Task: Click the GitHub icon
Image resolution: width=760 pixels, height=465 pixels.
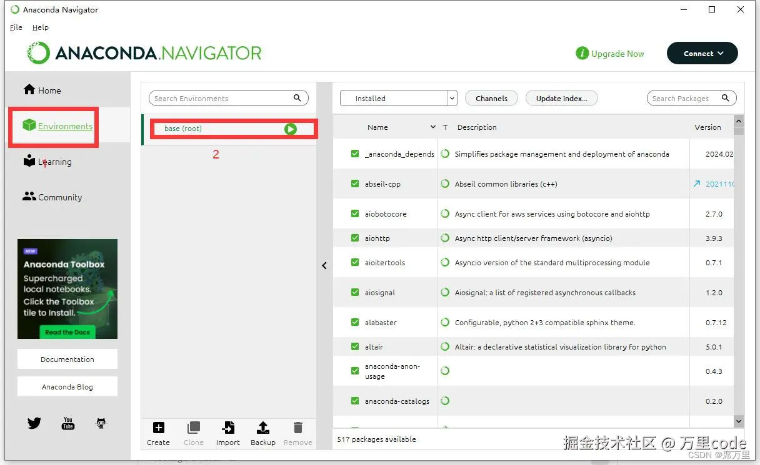Action: coord(101,423)
